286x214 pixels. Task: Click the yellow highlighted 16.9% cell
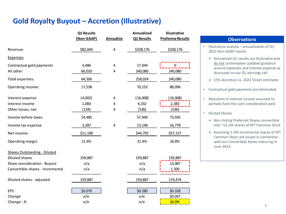[175, 202]
